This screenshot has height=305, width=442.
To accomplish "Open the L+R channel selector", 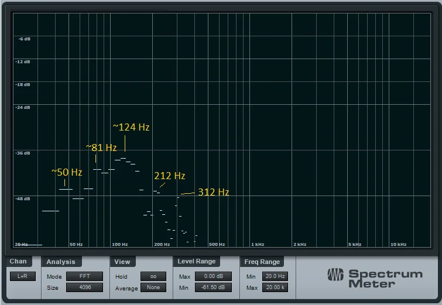I will click(x=23, y=276).
